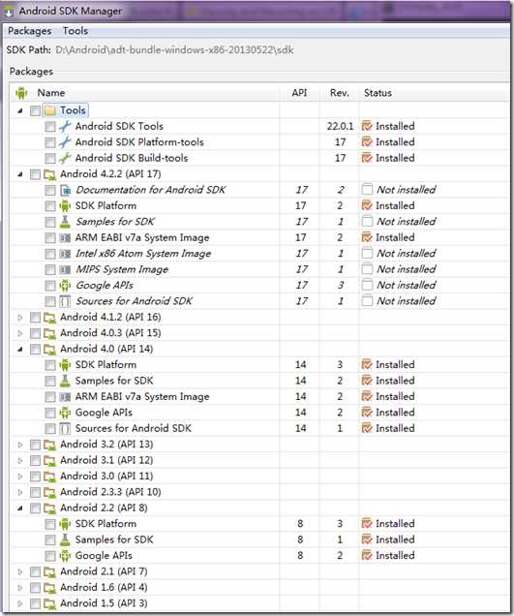
Task: Click API 17 Samples for SDK flask icon
Action: (x=65, y=222)
